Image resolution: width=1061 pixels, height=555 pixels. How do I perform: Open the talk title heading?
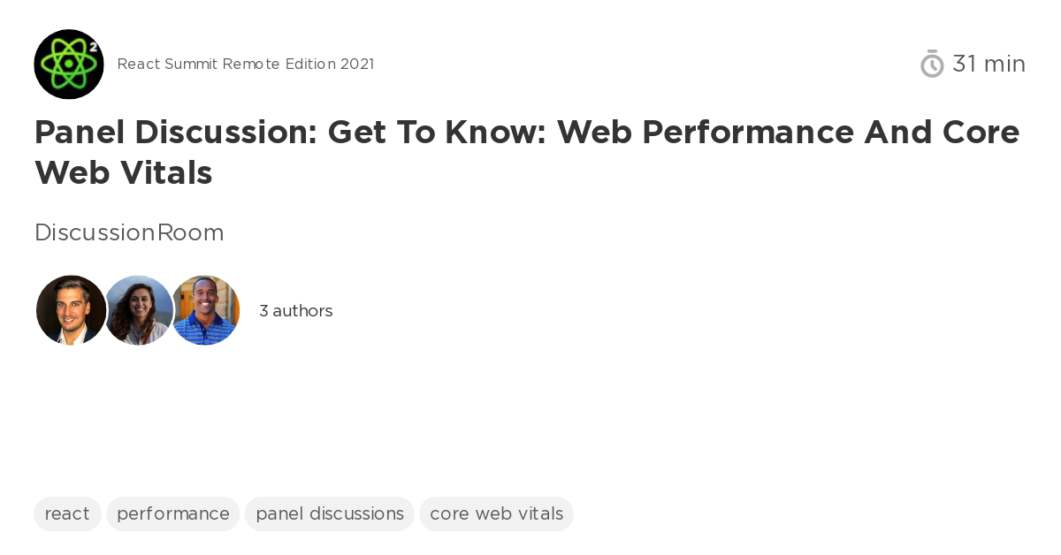pos(527,152)
